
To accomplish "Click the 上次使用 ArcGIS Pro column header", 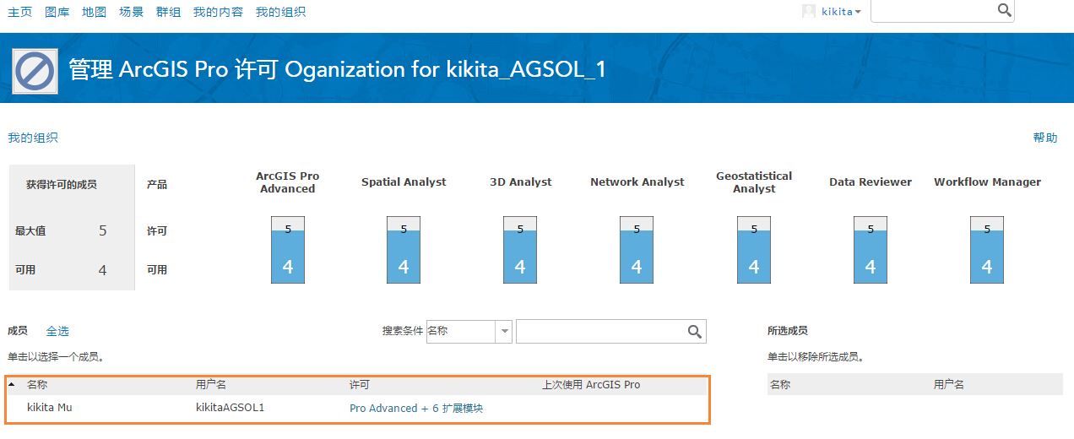I will point(591,385).
